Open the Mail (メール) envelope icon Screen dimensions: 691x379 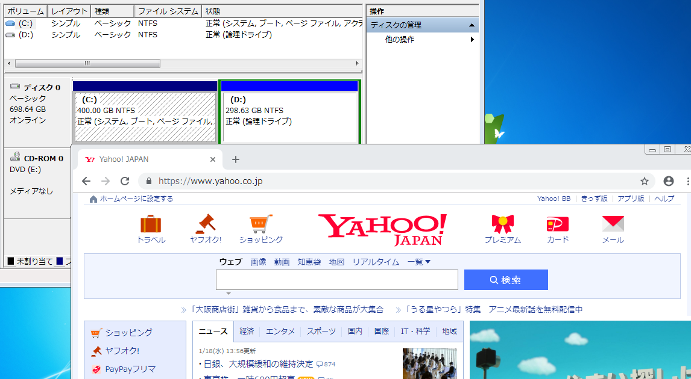pyautogui.click(x=613, y=224)
